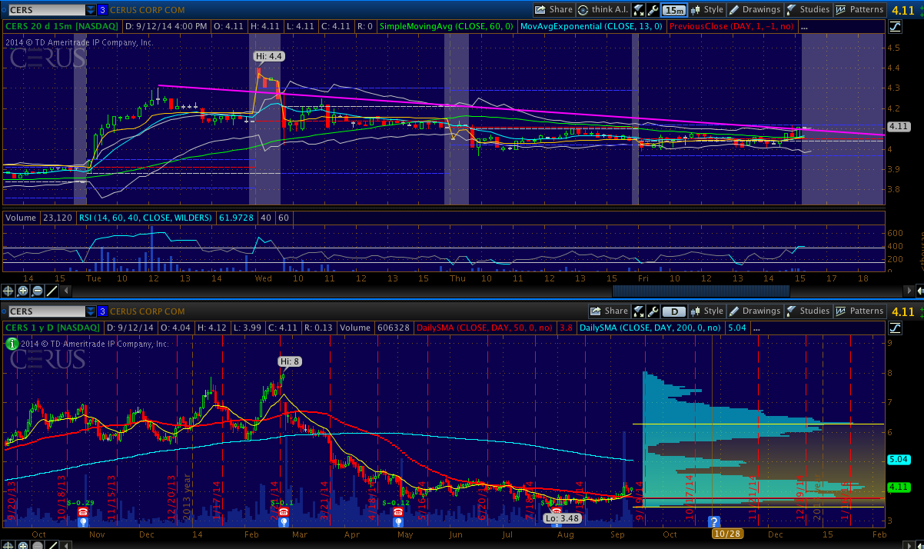Screen dimensions: 924x549
Task: Open the 15m timeframe selector
Action: point(674,10)
